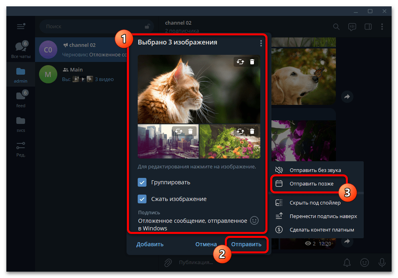The width and height of the screenshot is (398, 278).
Task: Open the emoji picker in caption field
Action: [254, 220]
